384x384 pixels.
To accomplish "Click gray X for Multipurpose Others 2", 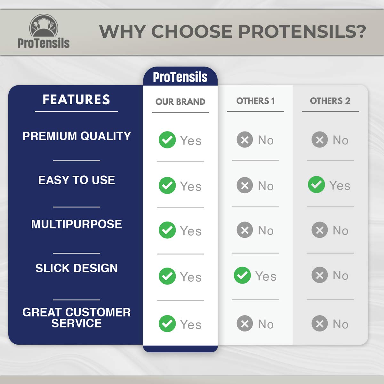I will [320, 230].
